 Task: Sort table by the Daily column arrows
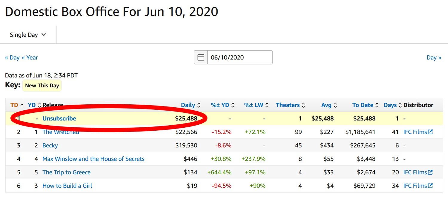click(199, 105)
